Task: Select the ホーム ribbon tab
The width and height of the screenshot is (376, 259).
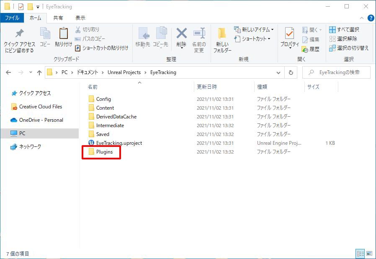Action: (x=36, y=18)
